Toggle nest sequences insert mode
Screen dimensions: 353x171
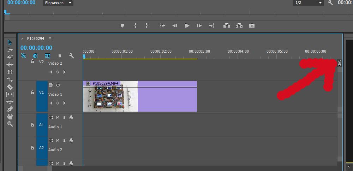pyautogui.click(x=23, y=56)
